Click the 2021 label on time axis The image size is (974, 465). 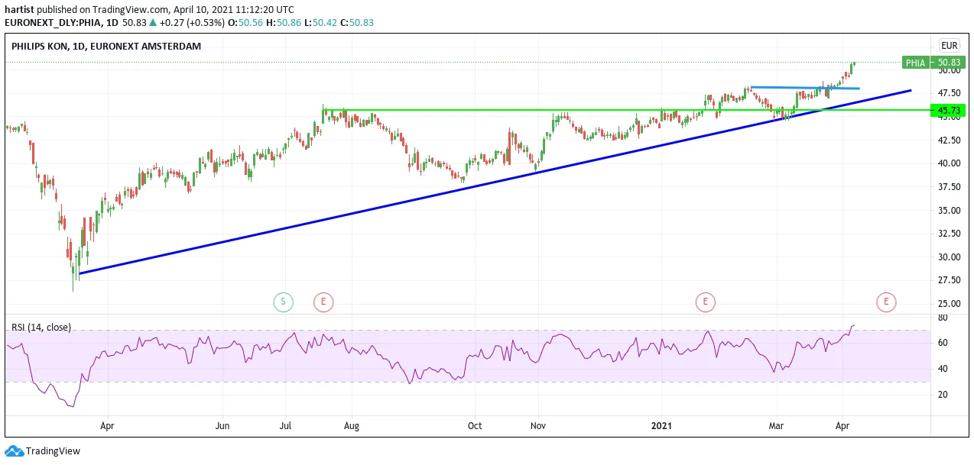[662, 425]
